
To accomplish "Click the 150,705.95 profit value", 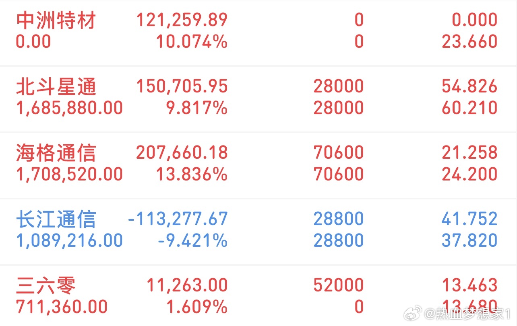I will (182, 86).
